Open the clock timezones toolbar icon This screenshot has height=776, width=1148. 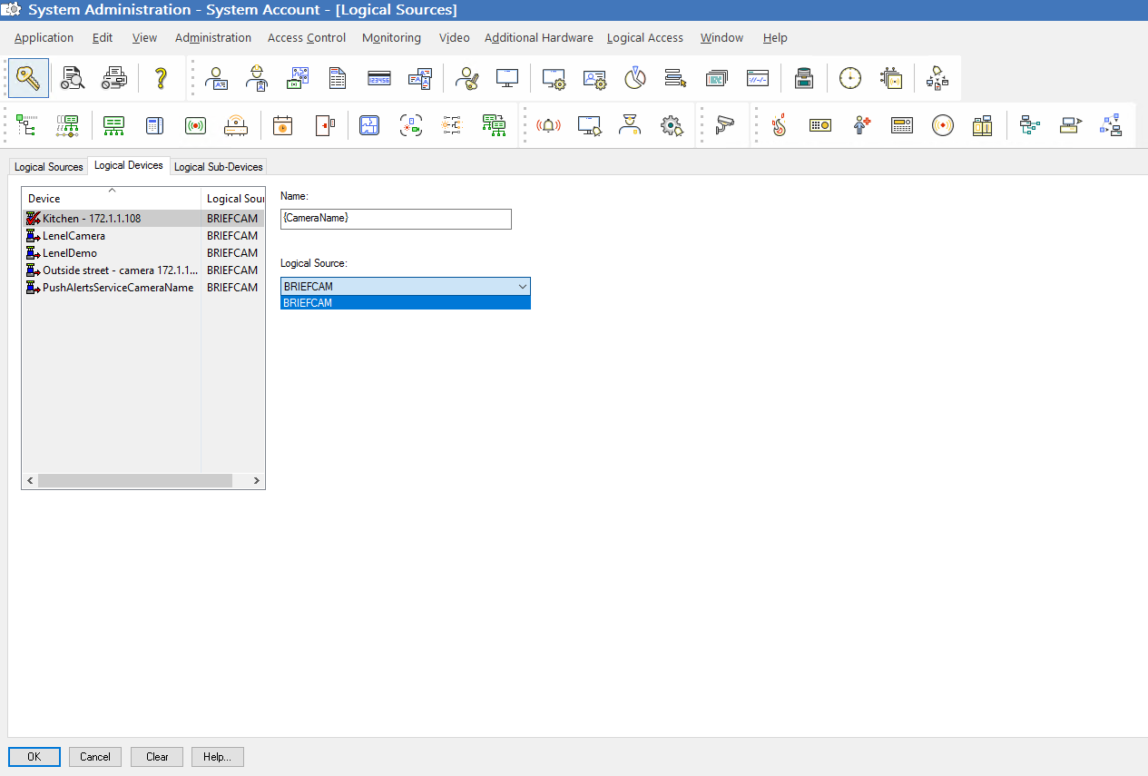click(x=849, y=78)
